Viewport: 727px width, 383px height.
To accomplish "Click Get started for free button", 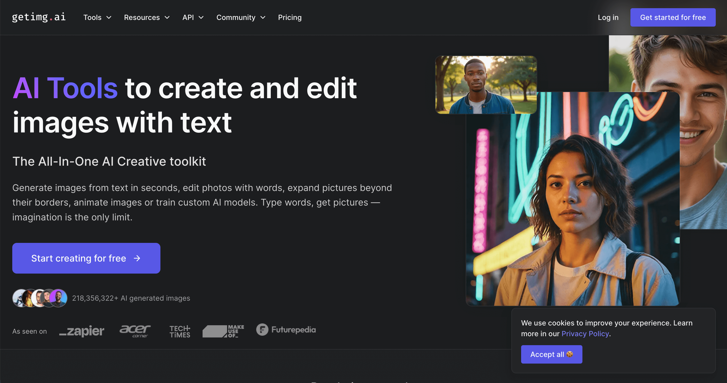I will tap(673, 17).
